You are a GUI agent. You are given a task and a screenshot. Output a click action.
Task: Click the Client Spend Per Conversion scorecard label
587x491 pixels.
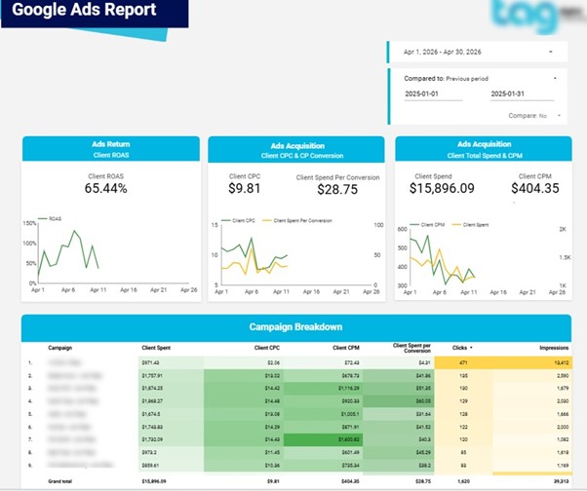click(x=337, y=177)
